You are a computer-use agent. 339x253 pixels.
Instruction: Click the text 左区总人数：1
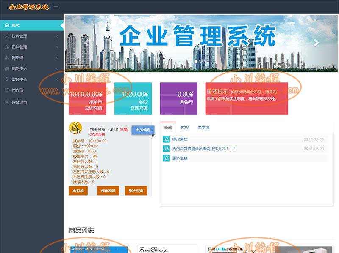point(86,161)
